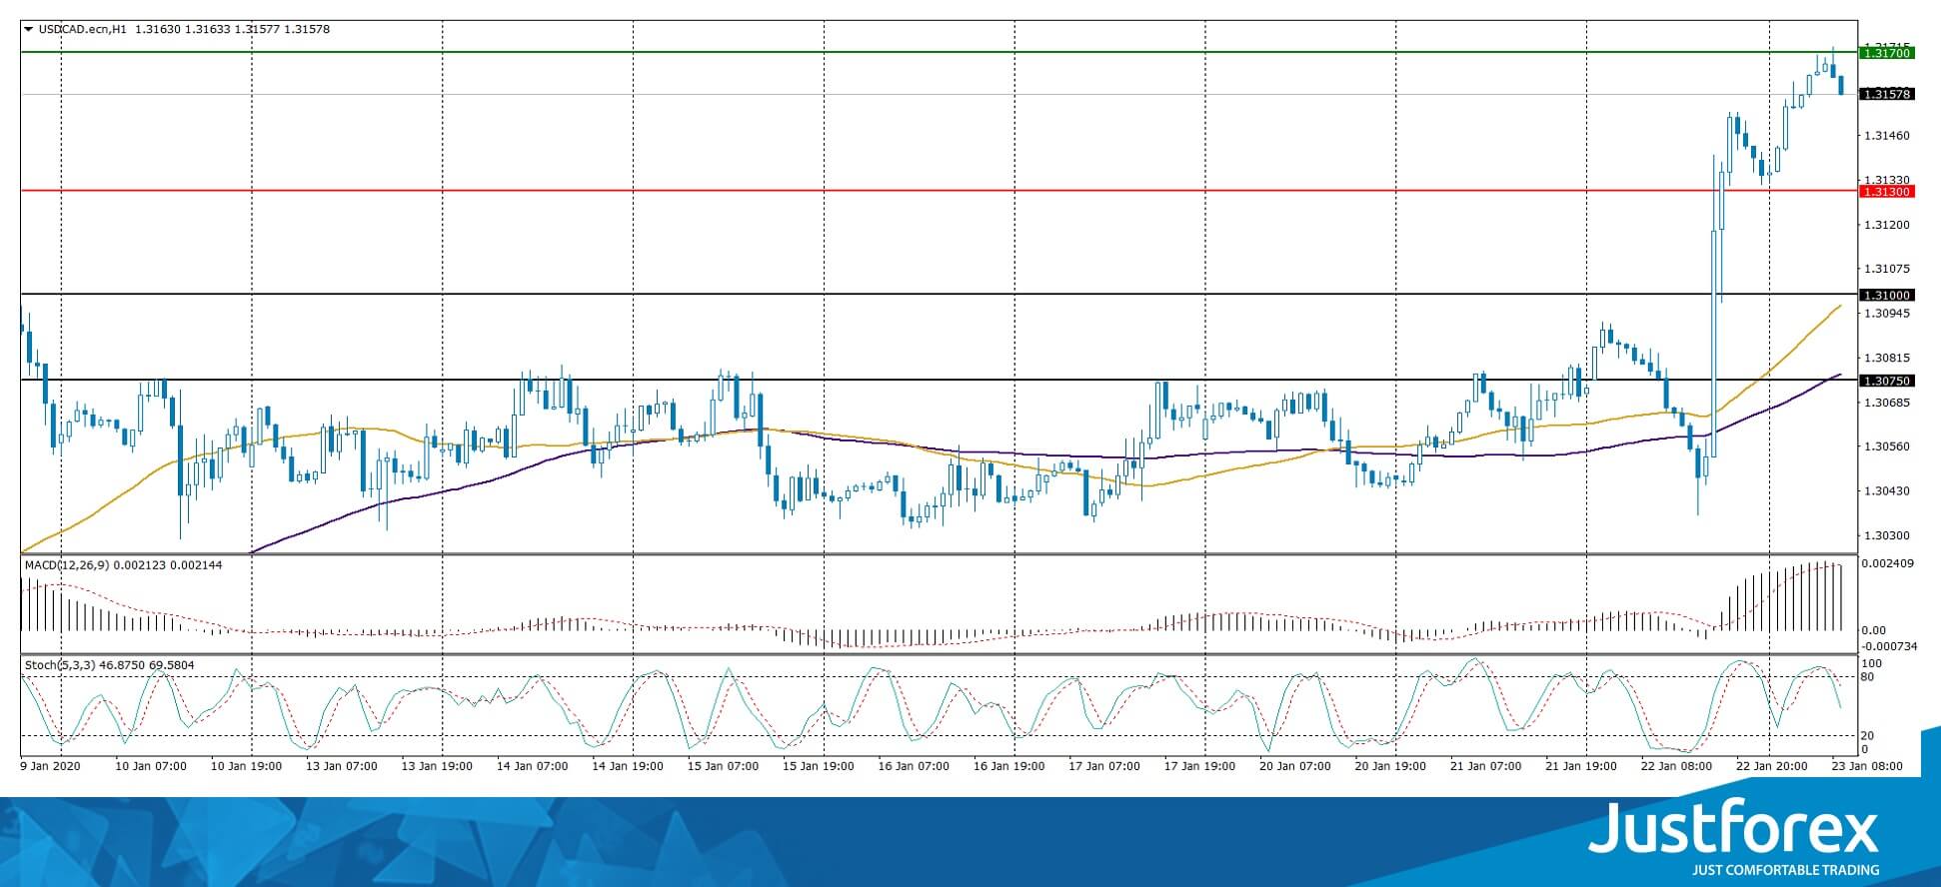The width and height of the screenshot is (1941, 887).
Task: Click the 16 Jan 19:00 time label
Action: tap(1007, 766)
